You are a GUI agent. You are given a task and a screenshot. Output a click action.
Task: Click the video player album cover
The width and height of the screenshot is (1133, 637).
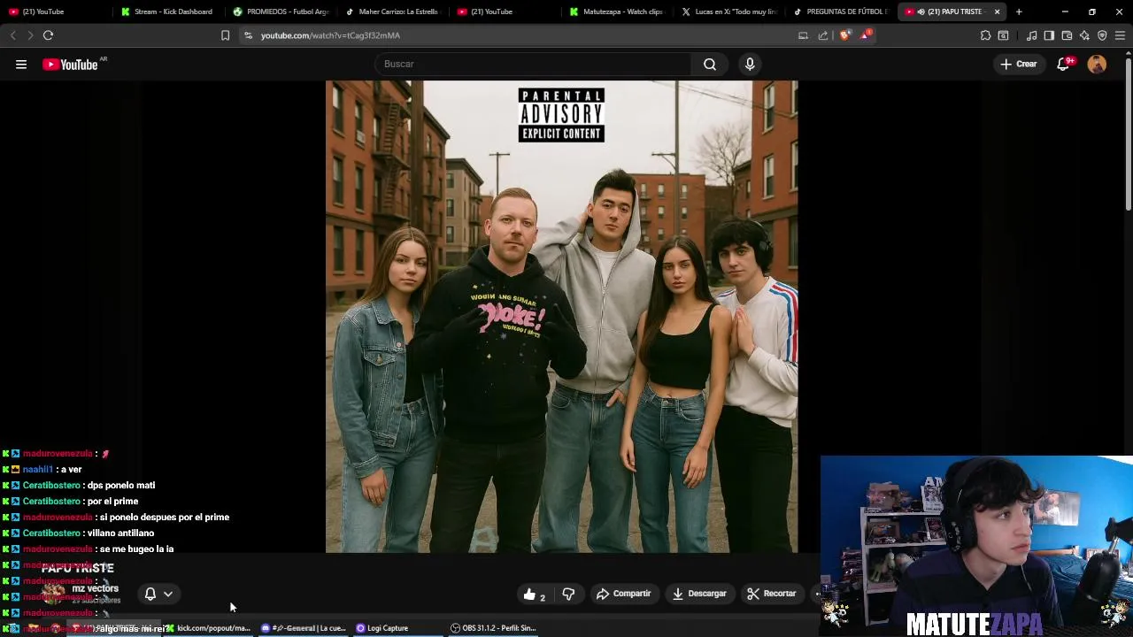pyautogui.click(x=561, y=317)
